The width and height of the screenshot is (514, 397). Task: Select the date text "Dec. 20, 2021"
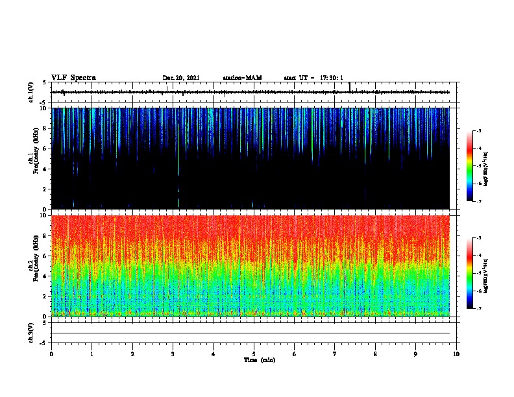pyautogui.click(x=181, y=78)
